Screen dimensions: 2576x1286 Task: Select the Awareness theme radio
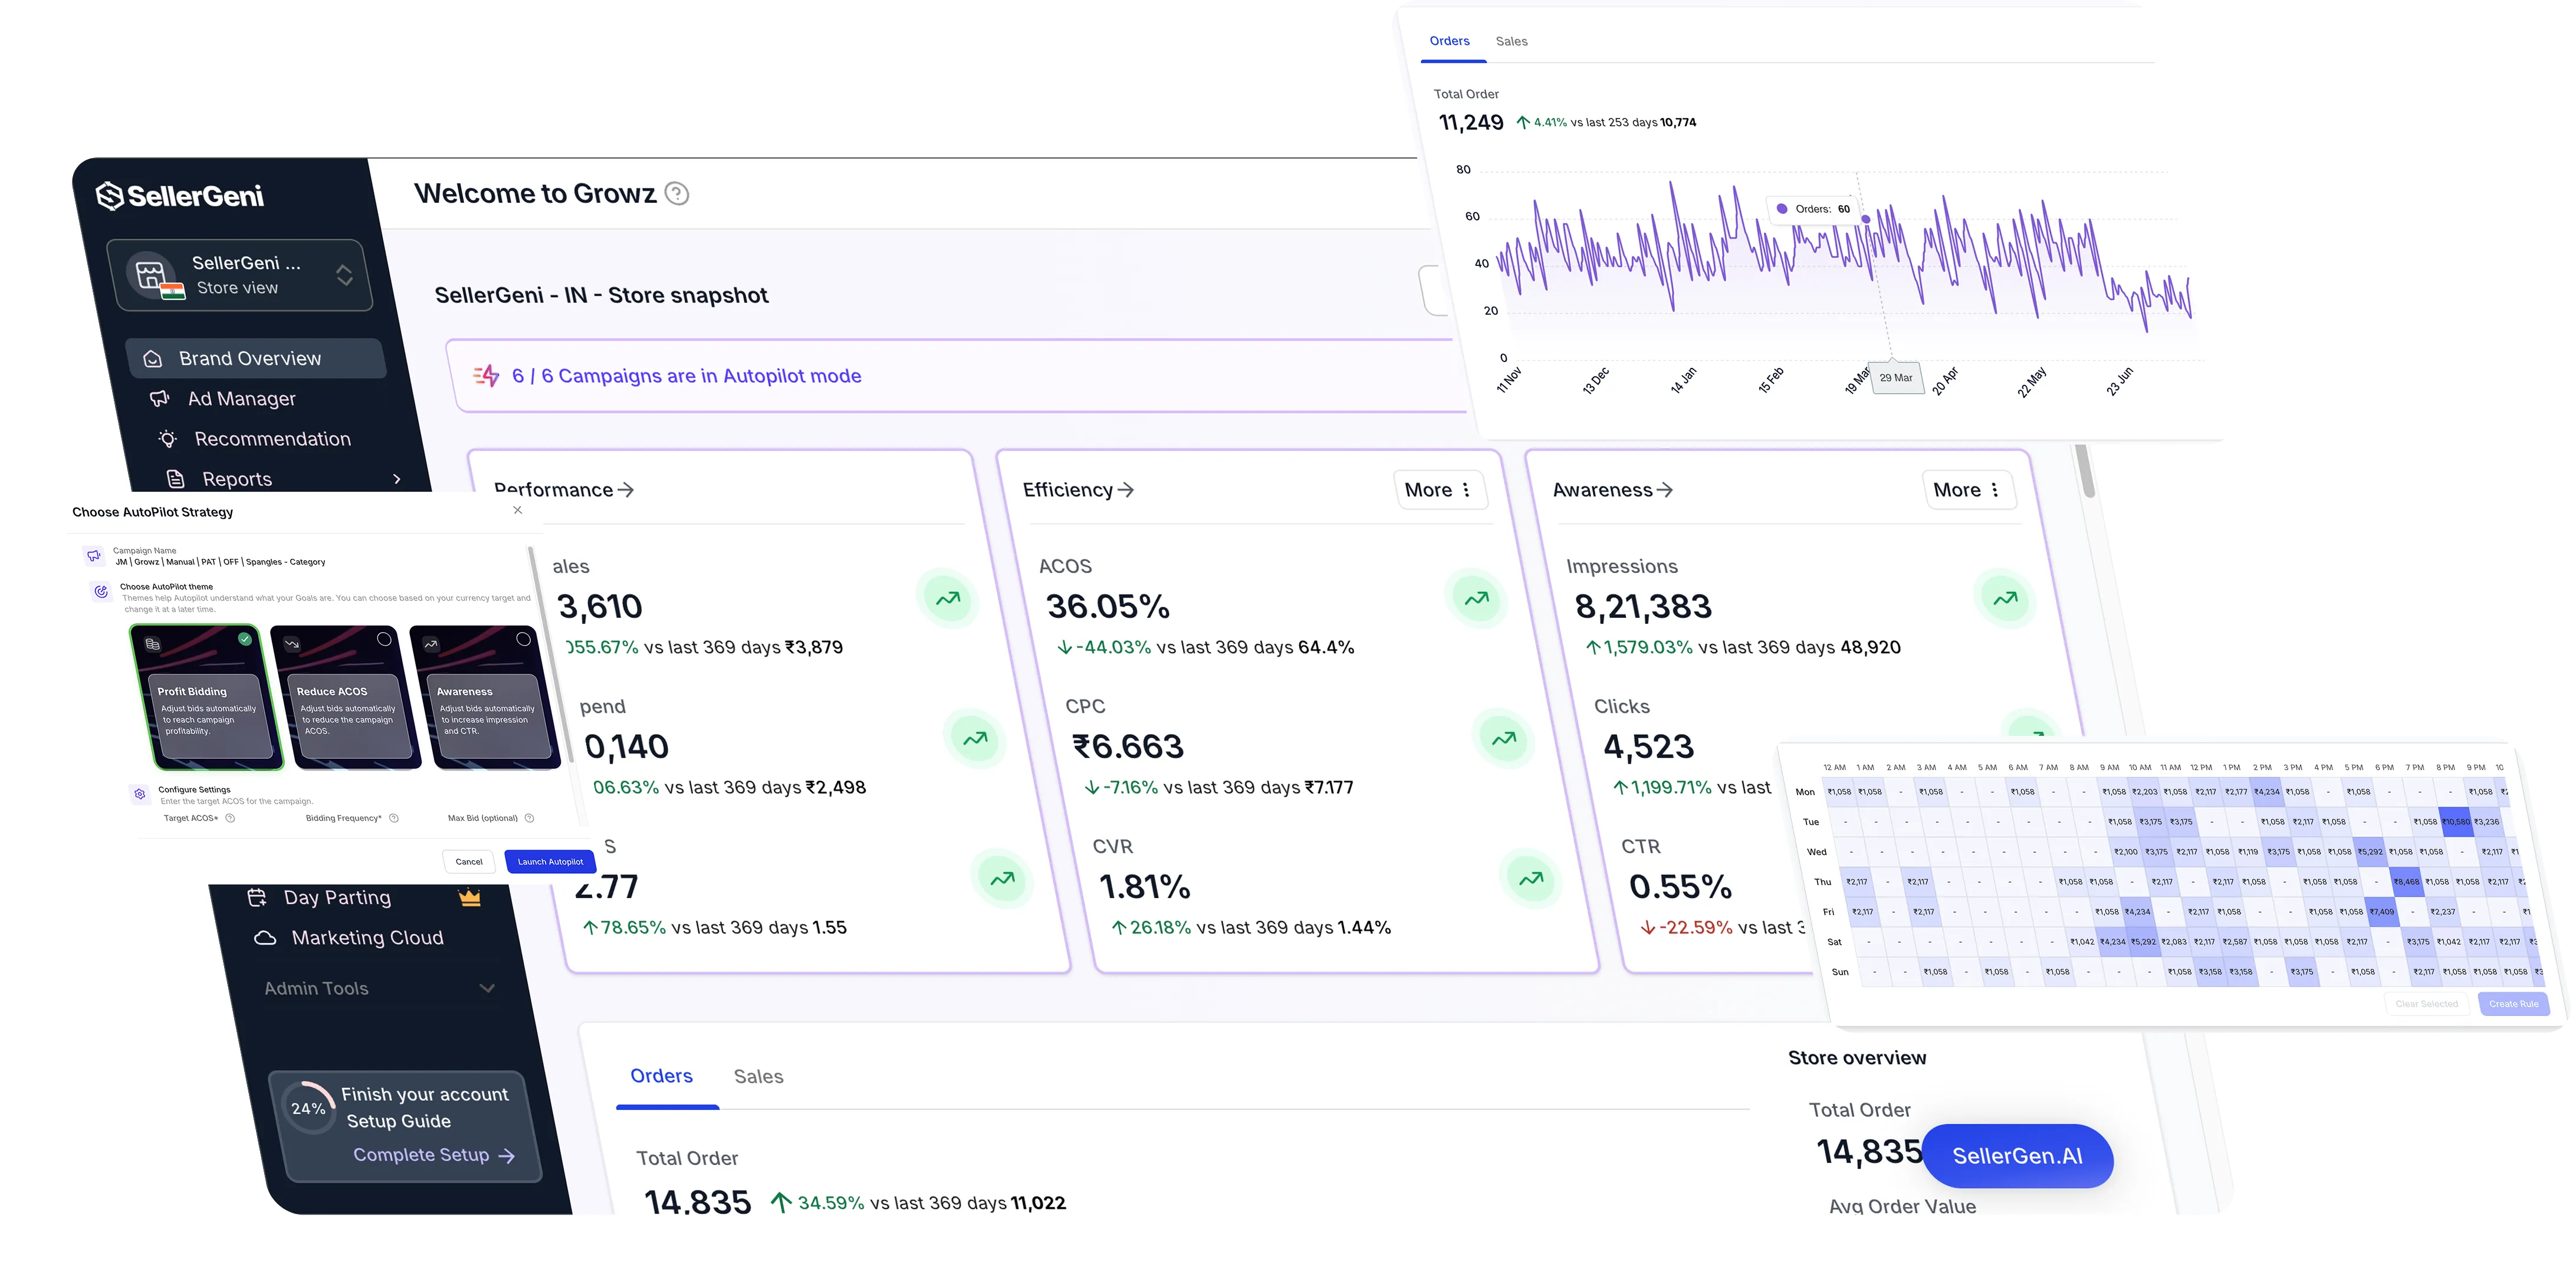pos(523,638)
